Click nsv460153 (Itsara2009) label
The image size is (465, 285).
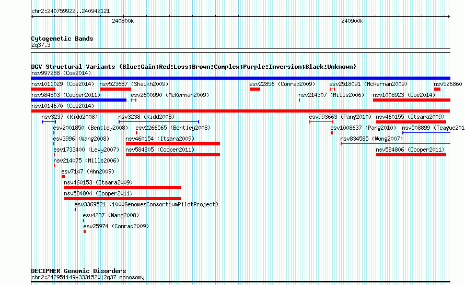click(x=98, y=183)
